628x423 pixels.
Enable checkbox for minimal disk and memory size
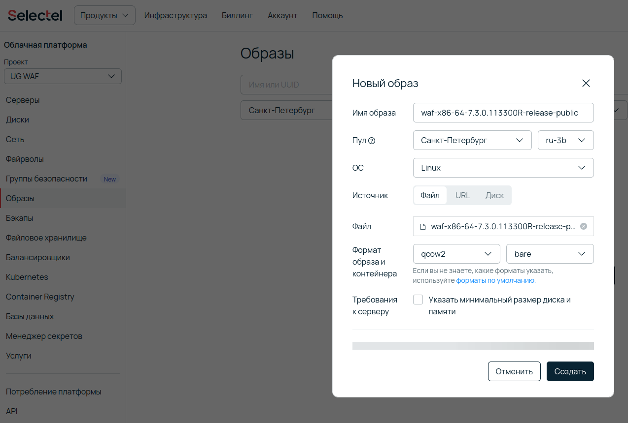point(418,299)
